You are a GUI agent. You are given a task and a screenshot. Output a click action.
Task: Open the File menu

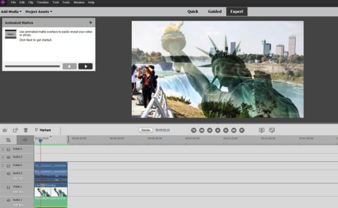(x=14, y=2)
